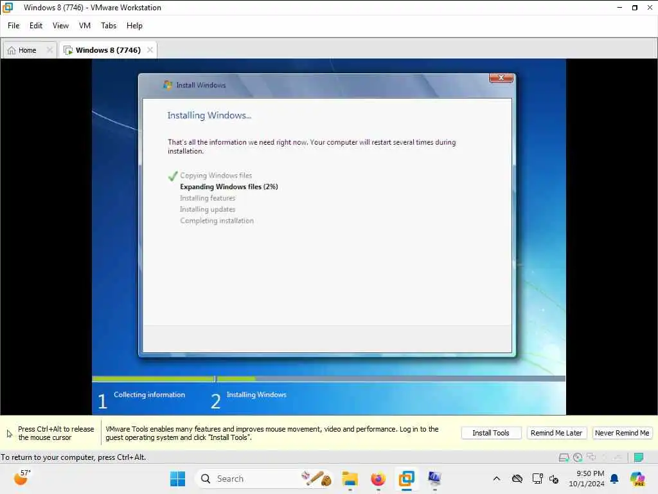Open the View menu

[x=60, y=26]
